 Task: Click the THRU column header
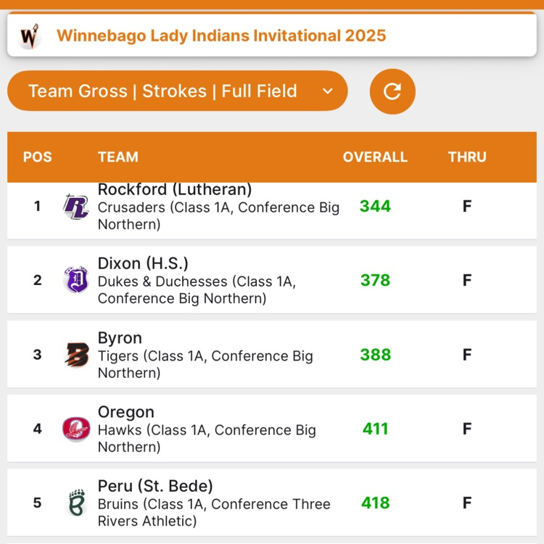tap(467, 157)
